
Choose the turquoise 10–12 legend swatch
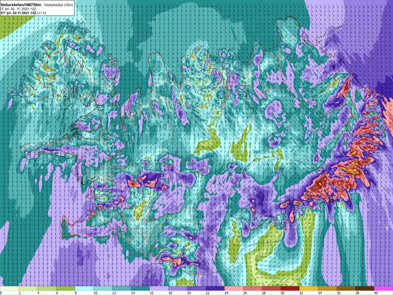click(103, 289)
